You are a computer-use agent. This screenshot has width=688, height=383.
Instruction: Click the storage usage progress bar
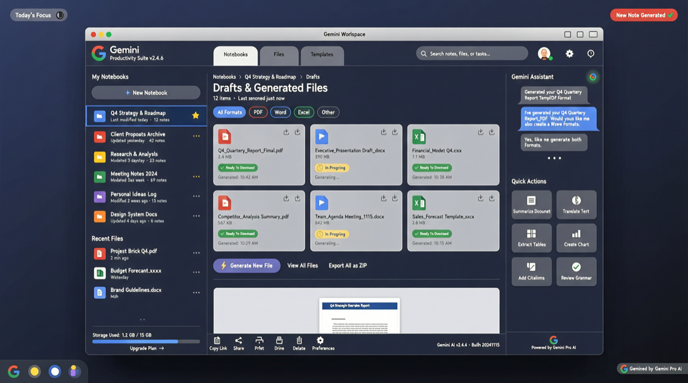click(x=146, y=342)
